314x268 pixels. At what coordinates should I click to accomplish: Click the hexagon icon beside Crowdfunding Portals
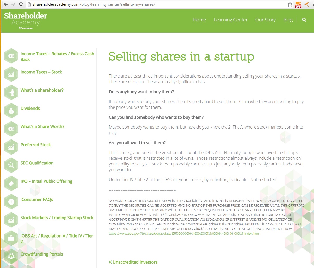pyautogui.click(x=11, y=256)
